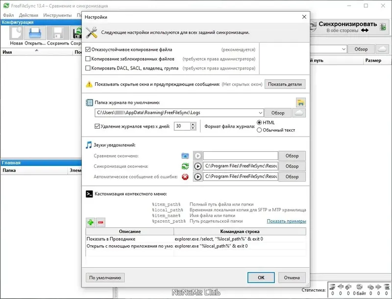Open the Файл menu
Viewport: 392px width, 299px height.
9,14
